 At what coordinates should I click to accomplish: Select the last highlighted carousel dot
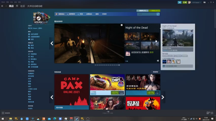[x=119, y=65]
